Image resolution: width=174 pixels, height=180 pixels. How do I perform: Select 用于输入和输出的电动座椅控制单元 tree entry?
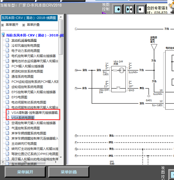pyautogui.click(x=35, y=159)
